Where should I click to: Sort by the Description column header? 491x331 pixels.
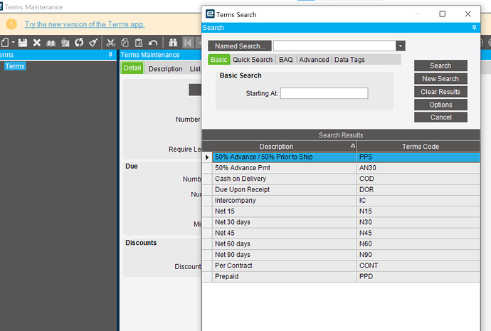[280, 147]
